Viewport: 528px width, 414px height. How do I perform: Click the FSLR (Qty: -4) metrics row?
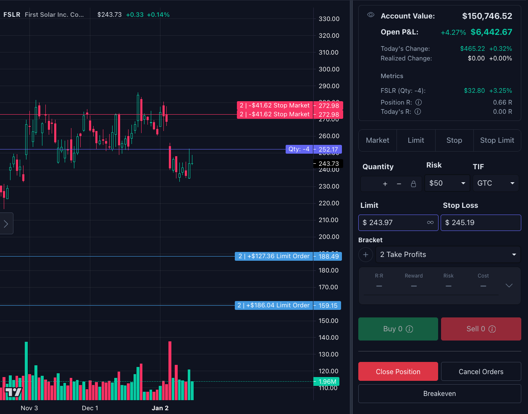446,91
